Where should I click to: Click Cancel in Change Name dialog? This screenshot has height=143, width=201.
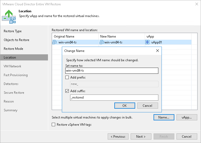pos(147,106)
